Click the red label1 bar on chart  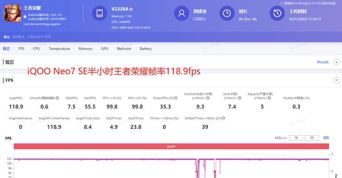point(171,146)
